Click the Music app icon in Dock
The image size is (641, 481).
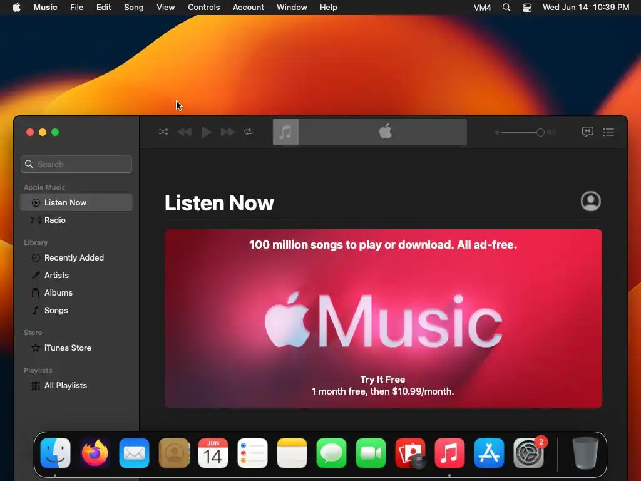pyautogui.click(x=449, y=453)
